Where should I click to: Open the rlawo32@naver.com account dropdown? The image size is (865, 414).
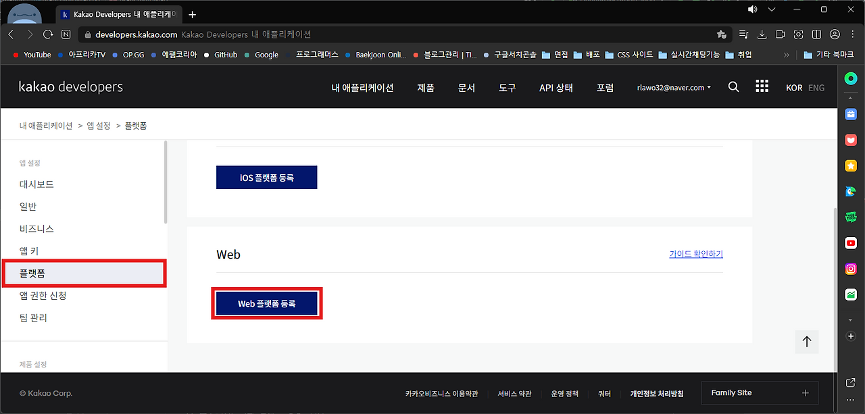673,86
